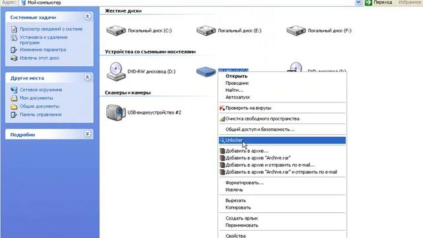The image size is (423, 238).
Task: Open 'Установка и удаление программ' link
Action: click(44, 40)
